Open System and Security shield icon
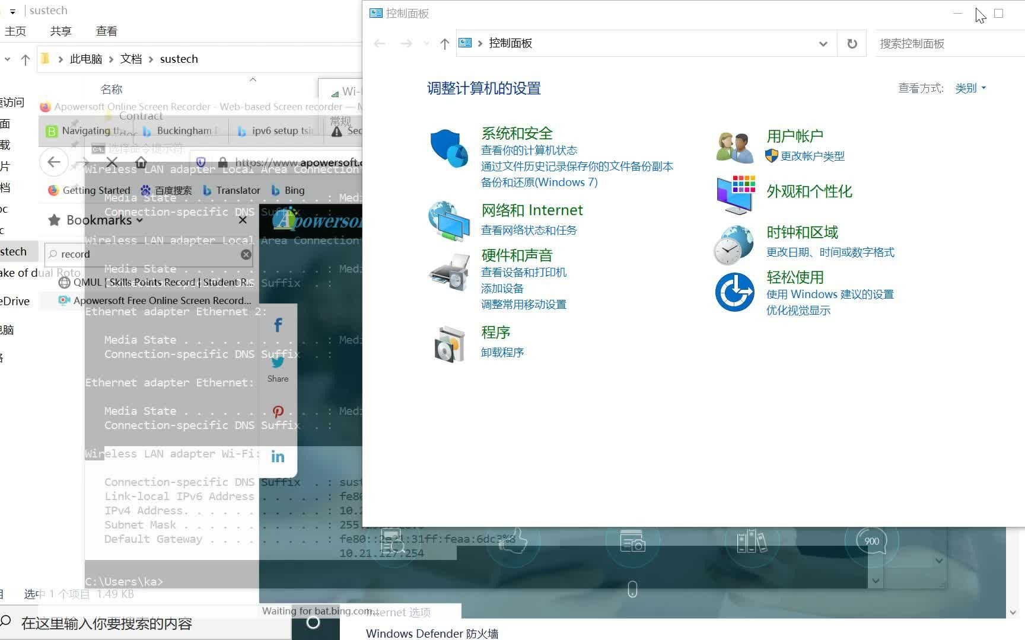The width and height of the screenshot is (1025, 640). click(x=448, y=148)
